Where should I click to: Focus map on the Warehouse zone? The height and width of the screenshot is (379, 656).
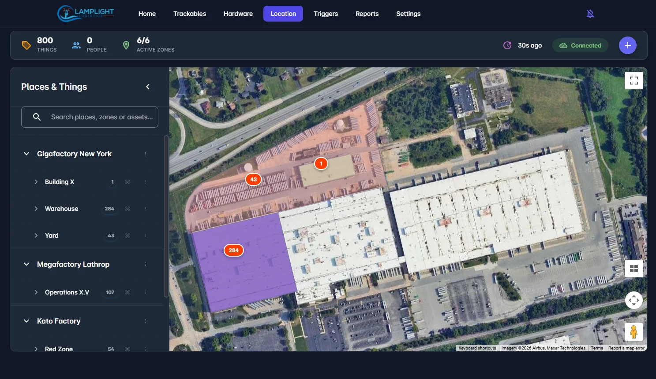(x=127, y=209)
